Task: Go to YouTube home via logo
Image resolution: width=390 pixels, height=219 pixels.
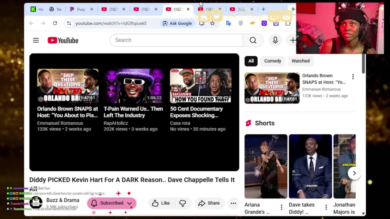Action: [x=63, y=40]
